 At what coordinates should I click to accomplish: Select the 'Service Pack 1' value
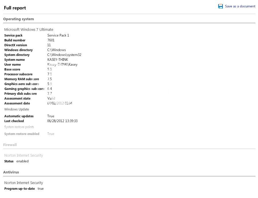click(58, 35)
